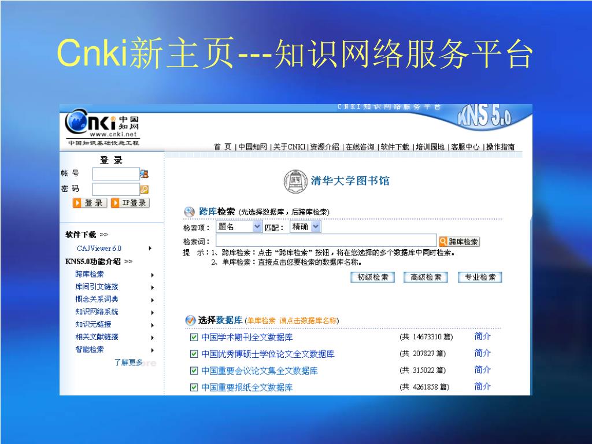The width and height of the screenshot is (592, 444).
Task: Expand arrow next to 库间引文链接
Action: point(152,288)
